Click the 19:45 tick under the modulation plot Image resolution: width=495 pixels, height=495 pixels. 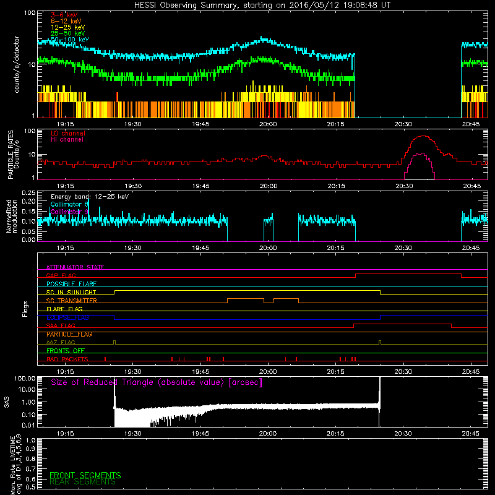pyautogui.click(x=200, y=248)
